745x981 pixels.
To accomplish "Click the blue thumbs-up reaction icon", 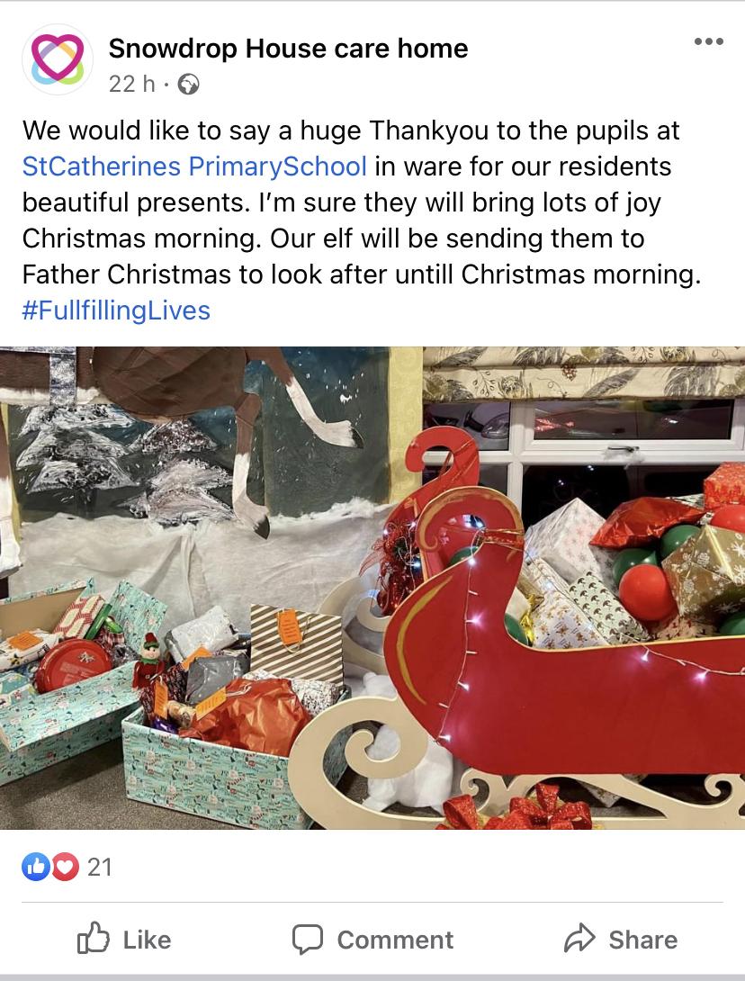I will click(x=36, y=867).
